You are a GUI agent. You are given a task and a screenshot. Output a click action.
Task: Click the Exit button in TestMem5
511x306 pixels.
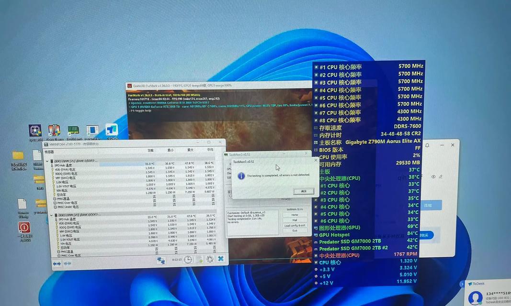tap(295, 230)
